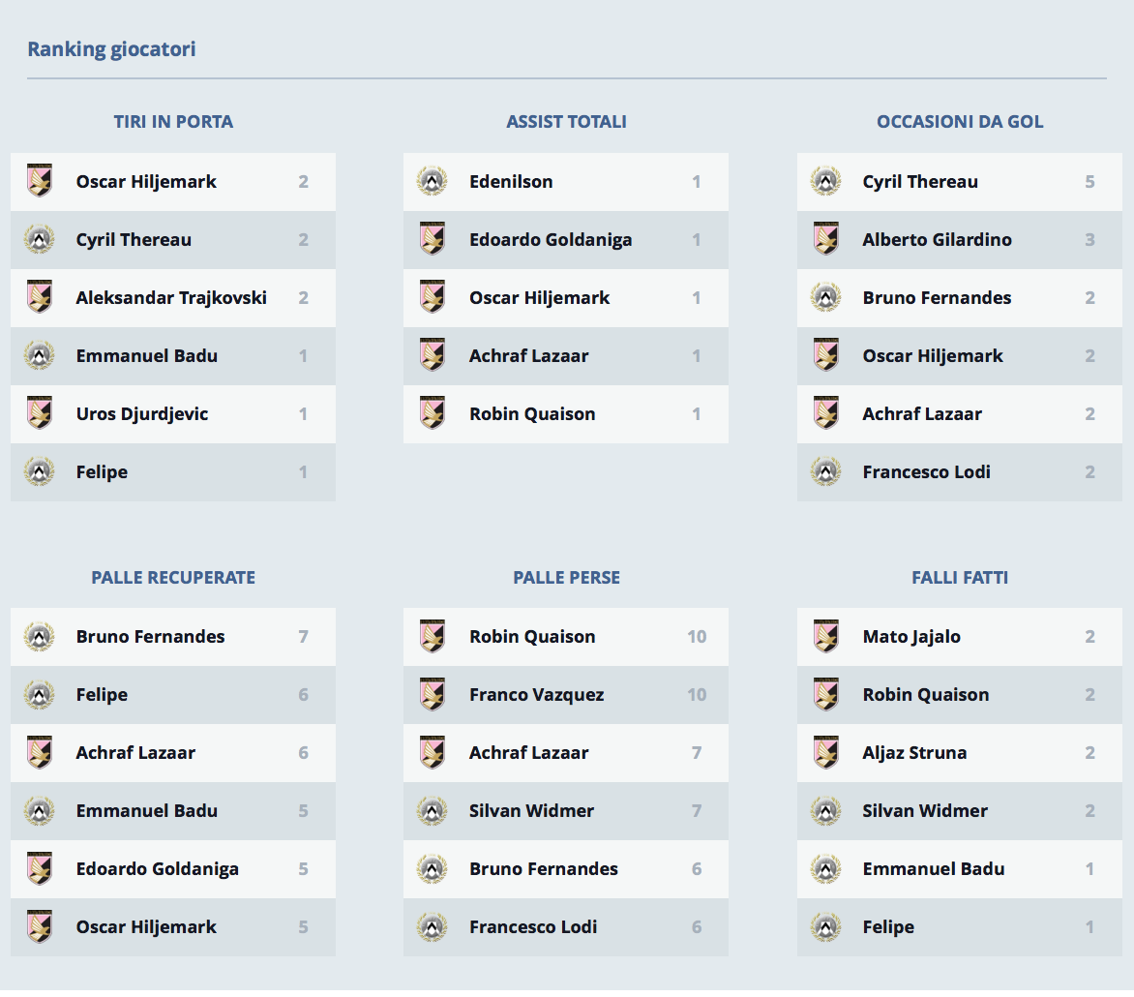Click the Occasioni da Gol heading

pyautogui.click(x=960, y=122)
